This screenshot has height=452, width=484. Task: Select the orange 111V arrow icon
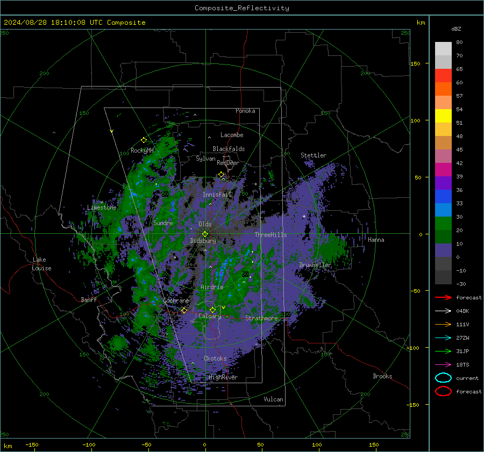[x=443, y=324]
